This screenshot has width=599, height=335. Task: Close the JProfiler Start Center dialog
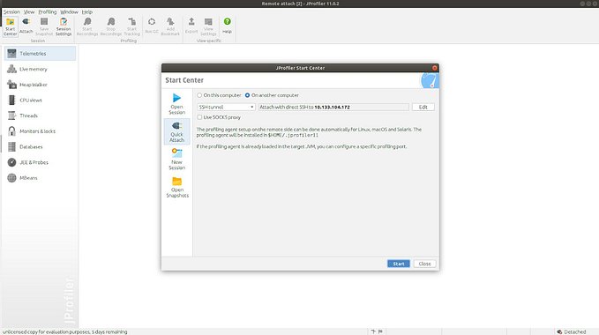[434, 68]
